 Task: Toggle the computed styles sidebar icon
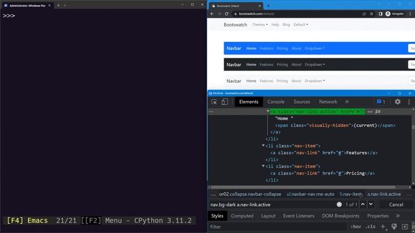[405, 227]
